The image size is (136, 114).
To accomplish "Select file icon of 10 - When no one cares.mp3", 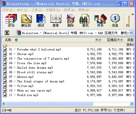I will click(5, 90).
